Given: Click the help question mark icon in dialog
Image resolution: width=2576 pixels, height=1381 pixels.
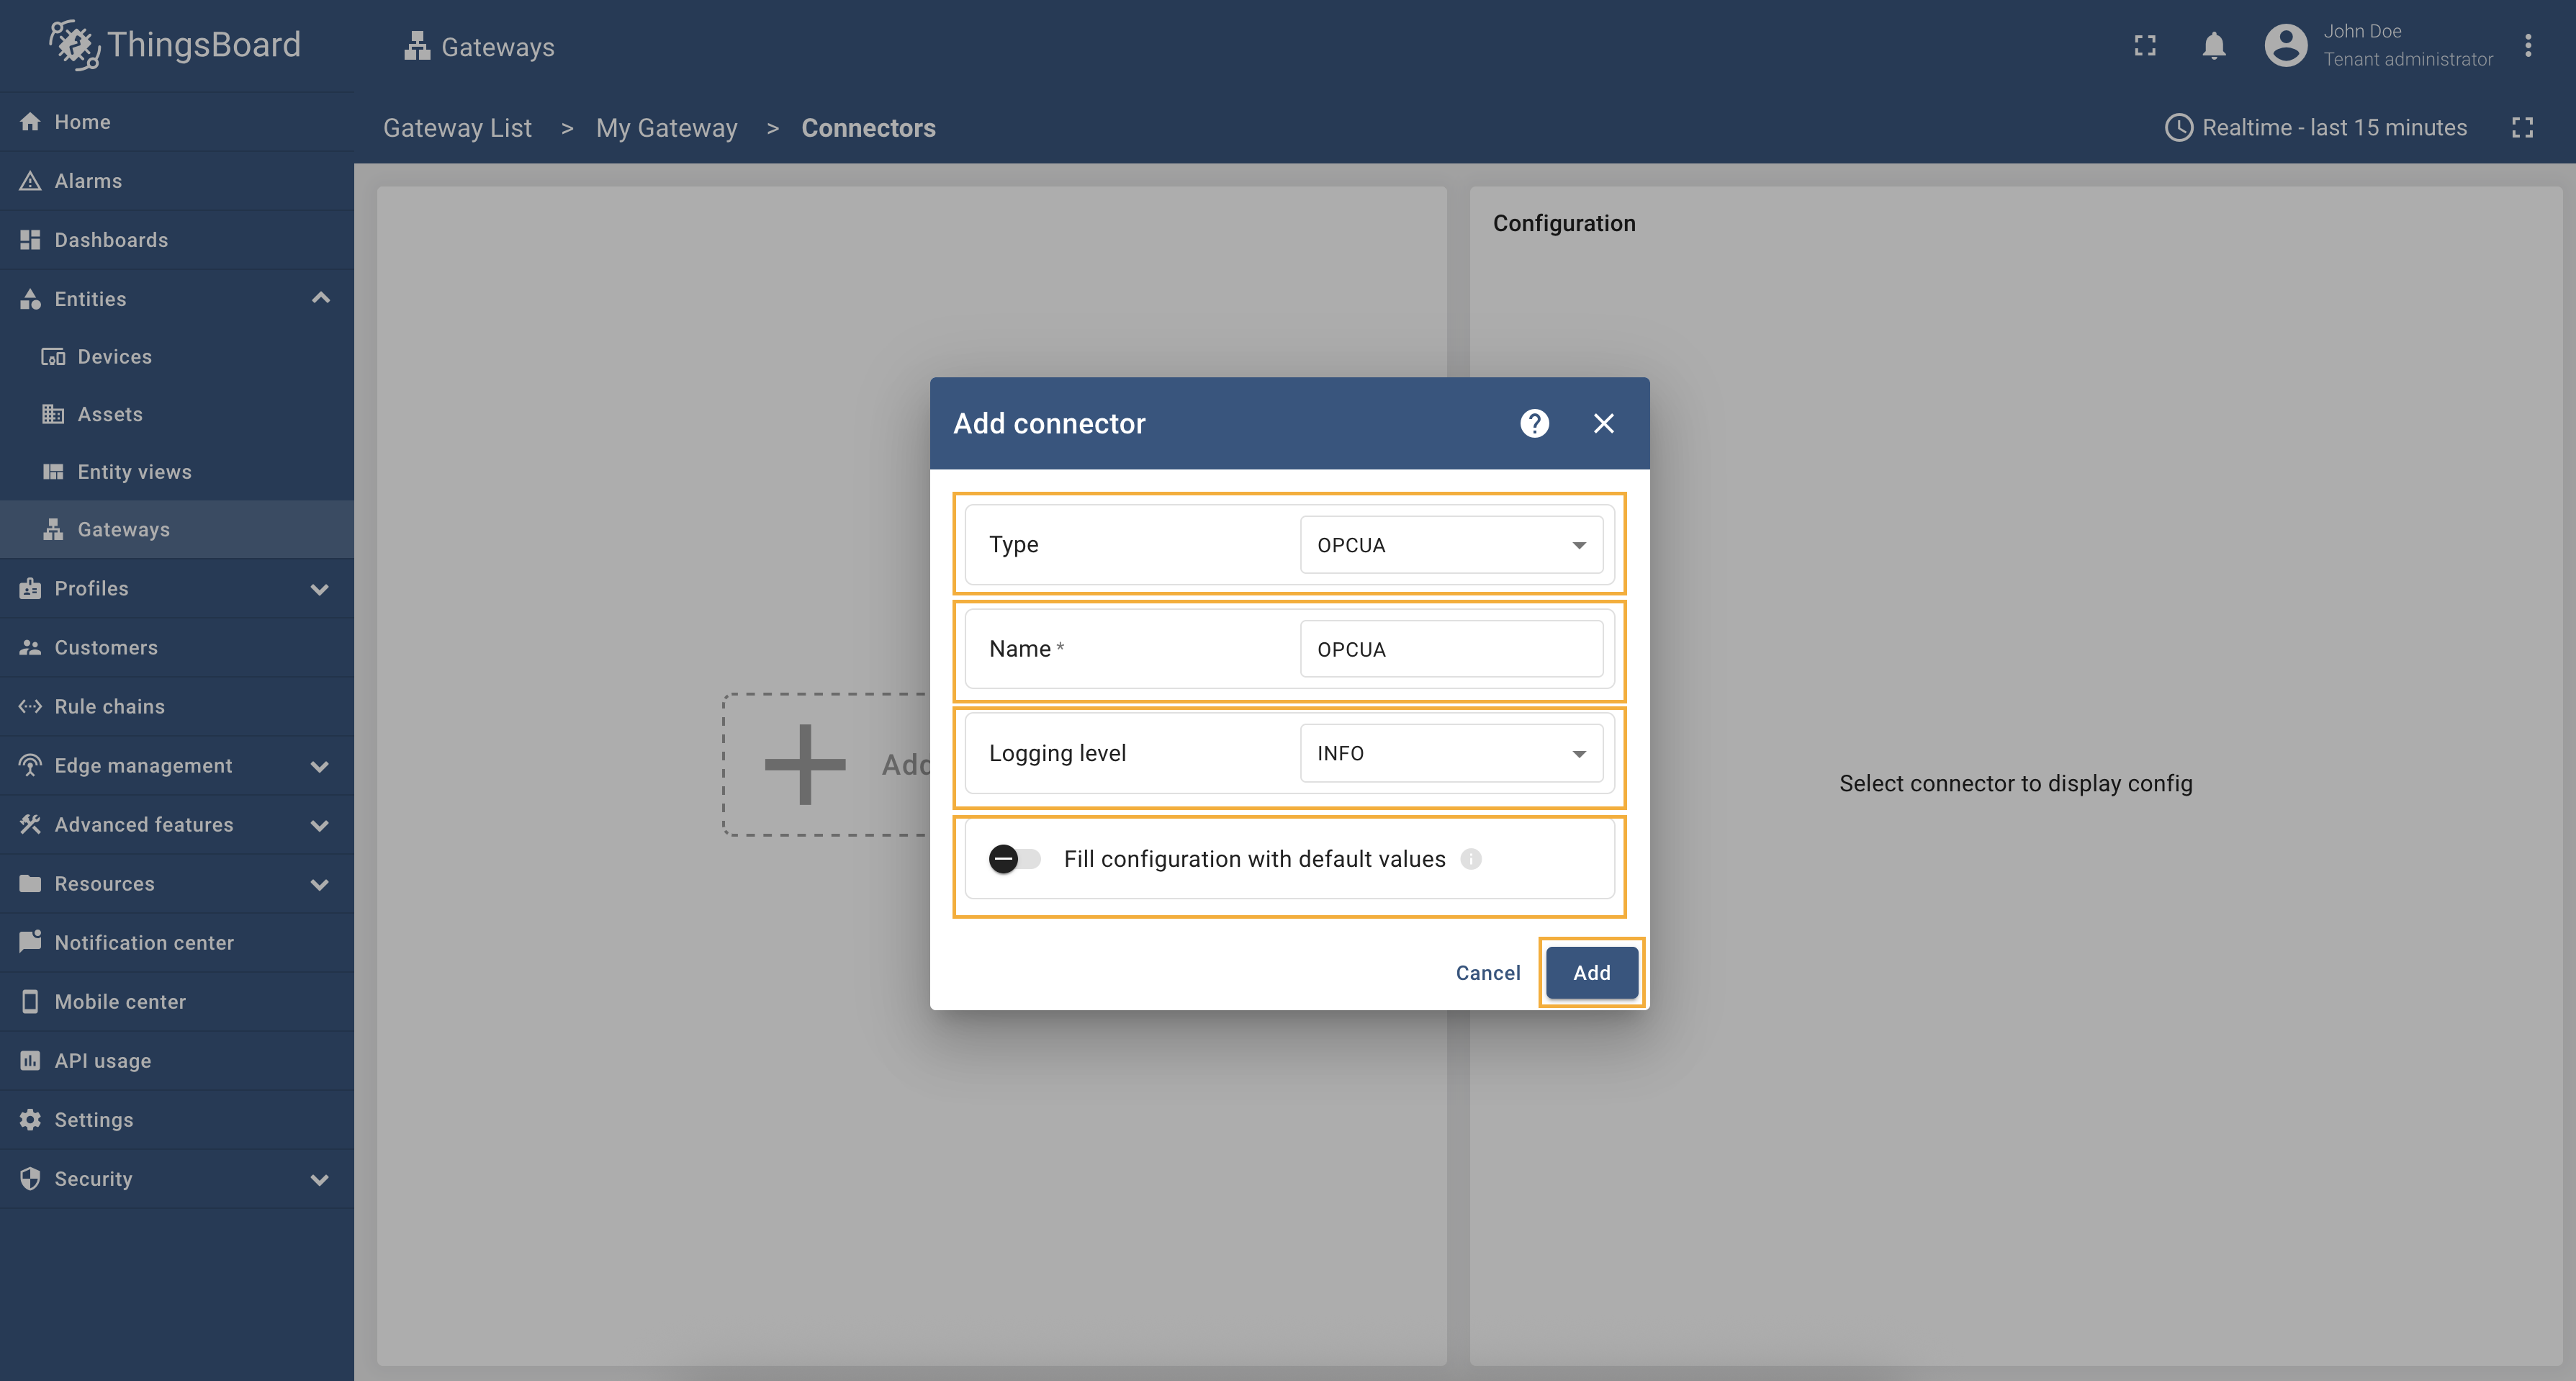Looking at the screenshot, I should (x=1534, y=423).
